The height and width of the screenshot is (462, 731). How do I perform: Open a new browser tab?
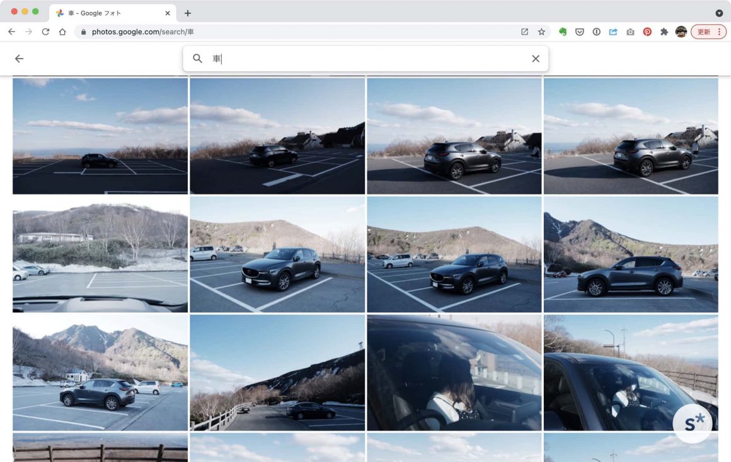tap(188, 13)
